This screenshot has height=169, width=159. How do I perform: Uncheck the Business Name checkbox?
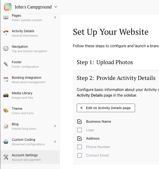click(x=80, y=122)
